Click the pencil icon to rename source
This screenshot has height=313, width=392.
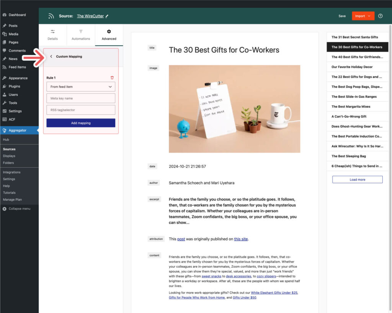click(107, 16)
